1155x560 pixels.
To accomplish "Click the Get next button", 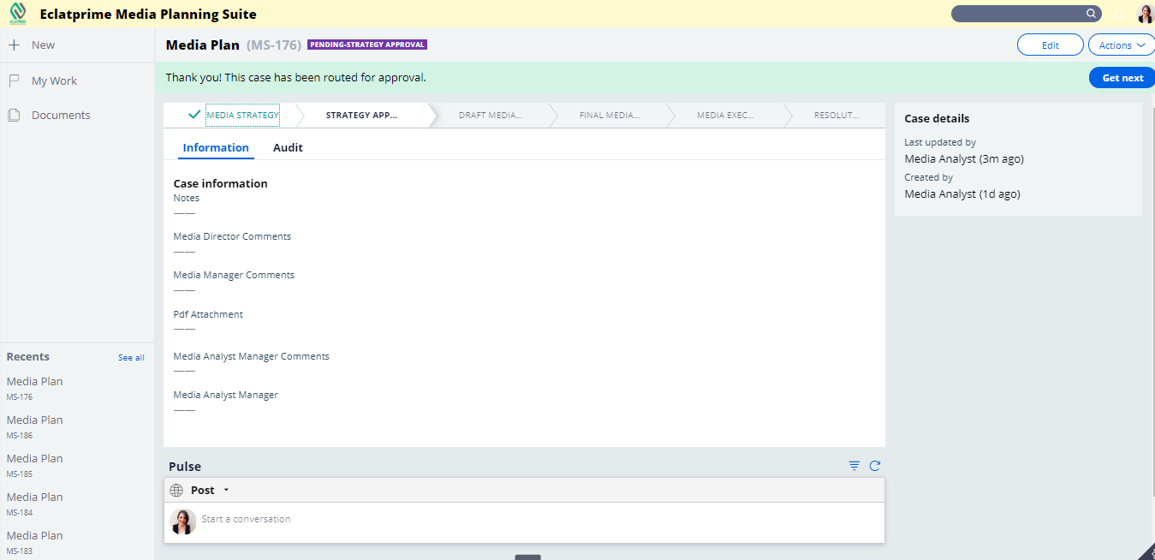I will pos(1122,78).
